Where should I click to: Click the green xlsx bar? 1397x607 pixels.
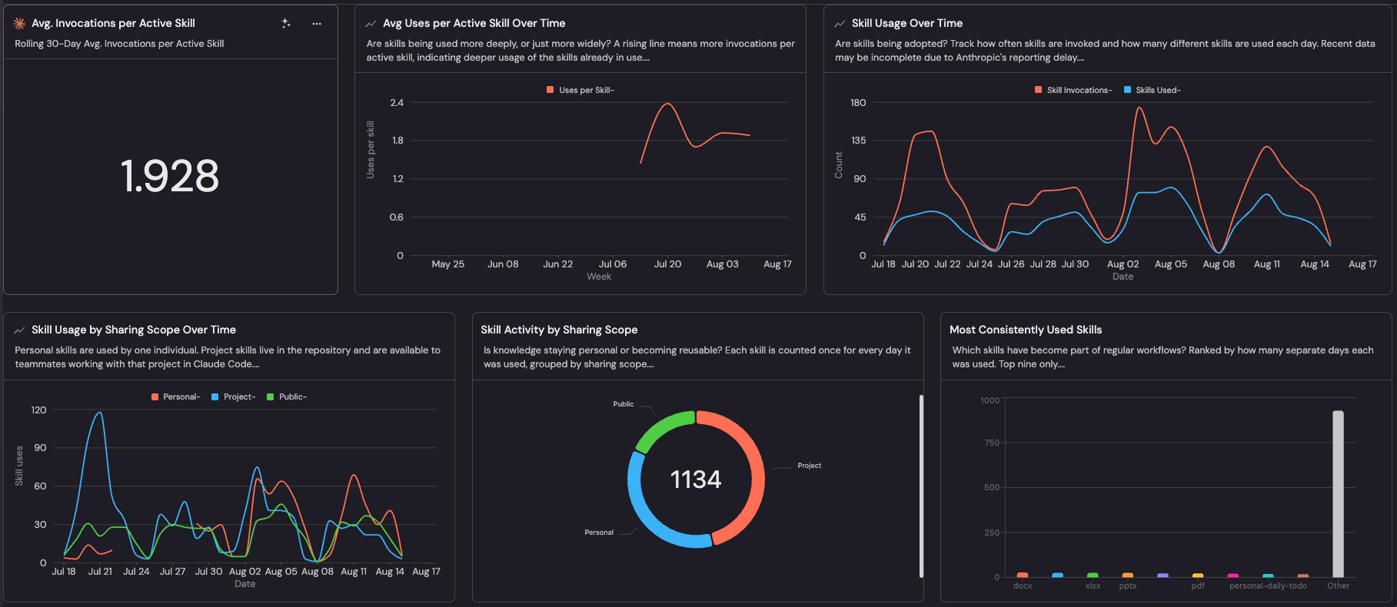click(1093, 575)
